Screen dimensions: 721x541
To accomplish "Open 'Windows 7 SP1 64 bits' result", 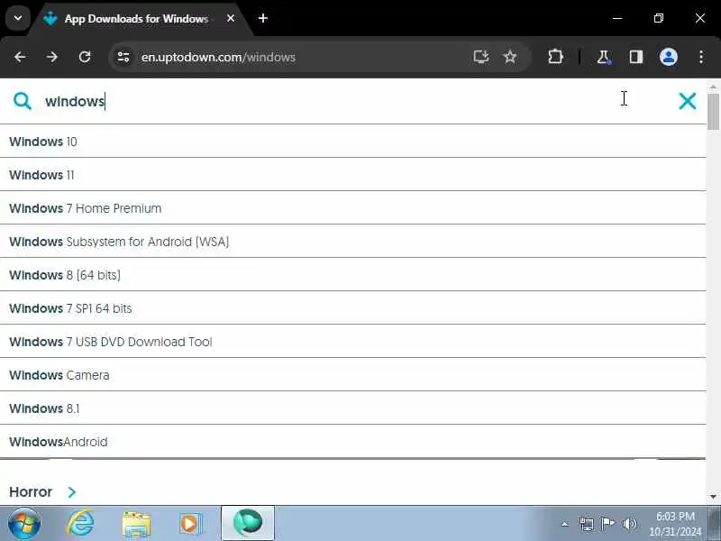I will [352, 308].
